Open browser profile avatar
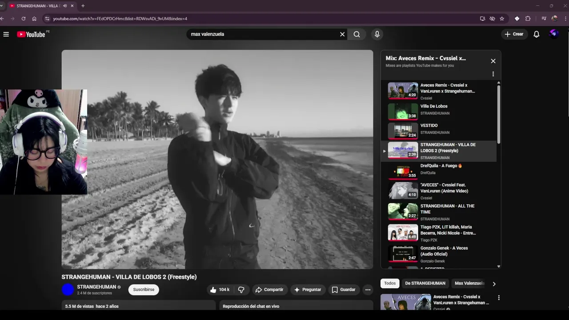This screenshot has width=569, height=320. coord(554,19)
